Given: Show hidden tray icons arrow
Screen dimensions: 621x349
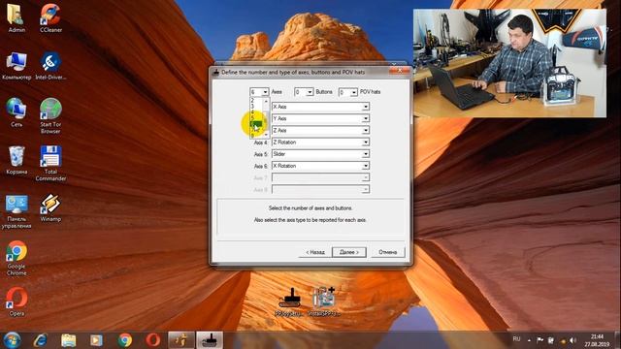Looking at the screenshot, I should tap(529, 340).
